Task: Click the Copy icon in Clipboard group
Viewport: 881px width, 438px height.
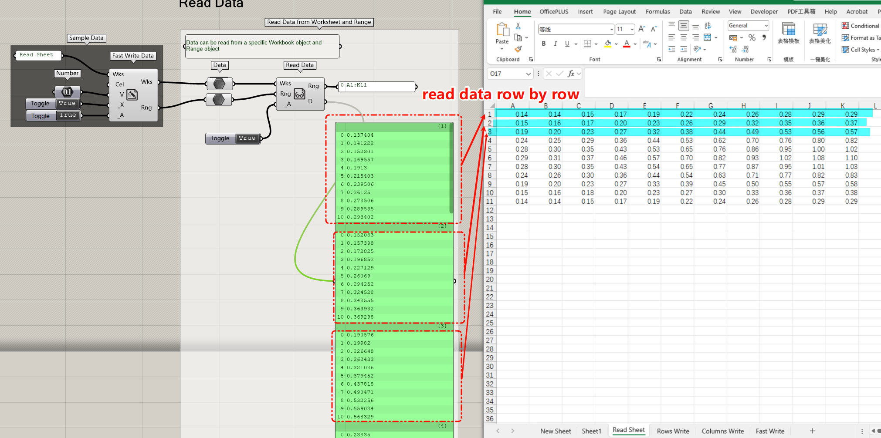Action: tap(518, 37)
